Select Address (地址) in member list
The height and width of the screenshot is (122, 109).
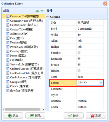(19, 34)
